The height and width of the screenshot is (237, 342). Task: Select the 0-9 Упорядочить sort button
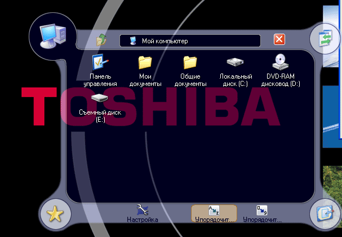pyautogui.click(x=262, y=214)
